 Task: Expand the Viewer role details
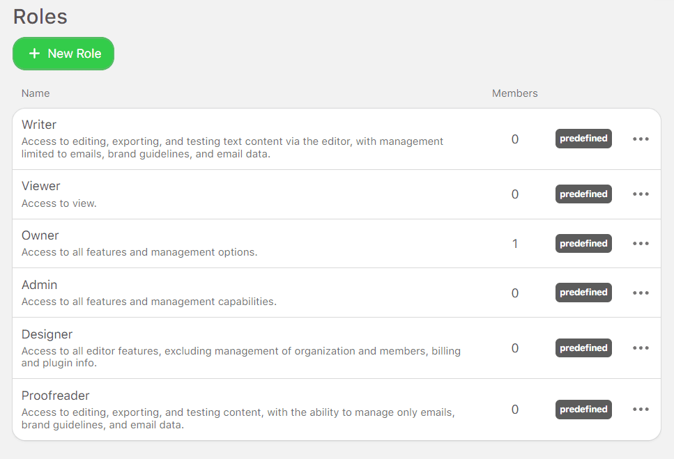(x=40, y=186)
